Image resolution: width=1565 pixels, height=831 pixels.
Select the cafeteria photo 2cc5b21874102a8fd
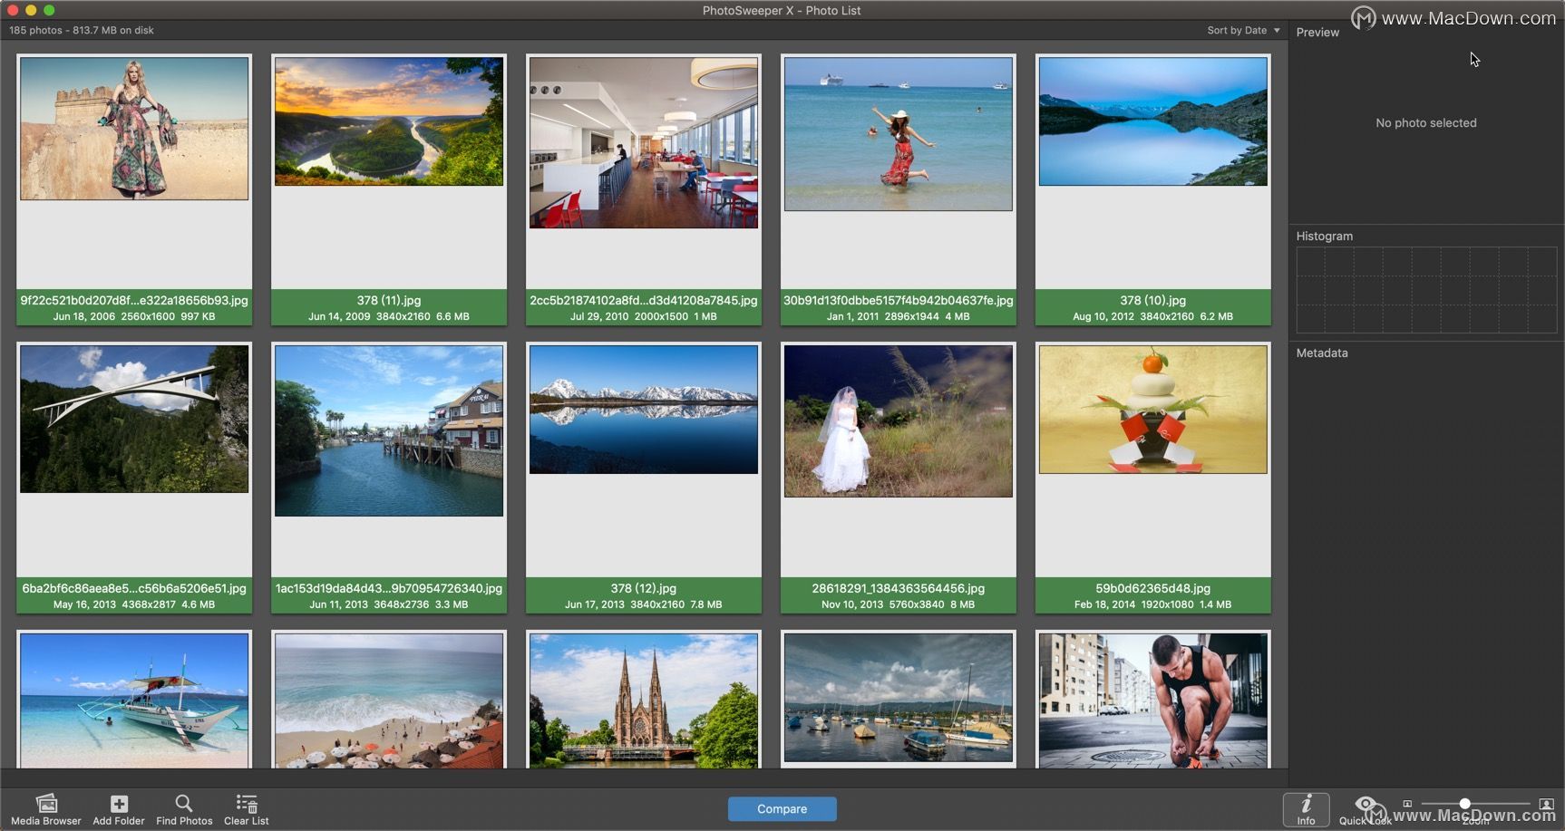(x=644, y=142)
